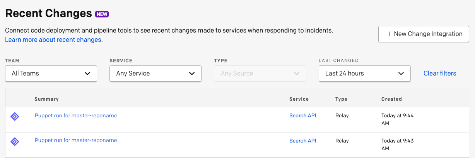Click the Relay icon in the 9:43 AM row
This screenshot has width=475, height=158.
pyautogui.click(x=15, y=141)
